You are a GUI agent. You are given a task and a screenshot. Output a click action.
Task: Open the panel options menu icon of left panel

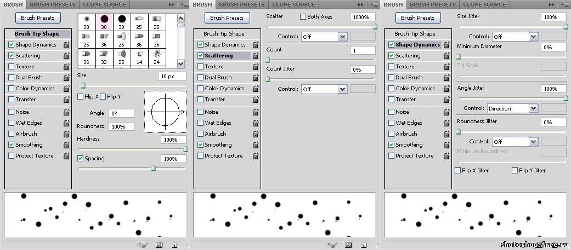pos(184,4)
